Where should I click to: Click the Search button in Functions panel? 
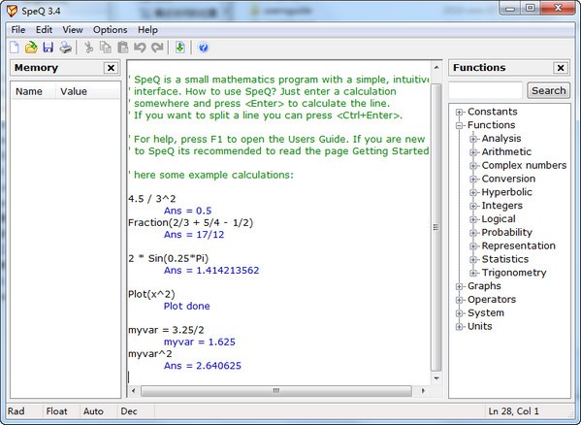pyautogui.click(x=548, y=90)
